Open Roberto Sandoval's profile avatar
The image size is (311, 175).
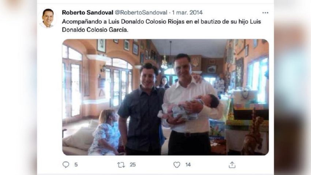pyautogui.click(x=48, y=18)
